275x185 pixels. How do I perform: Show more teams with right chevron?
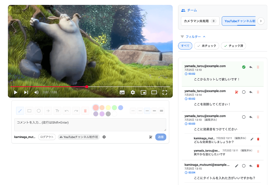click(x=261, y=21)
